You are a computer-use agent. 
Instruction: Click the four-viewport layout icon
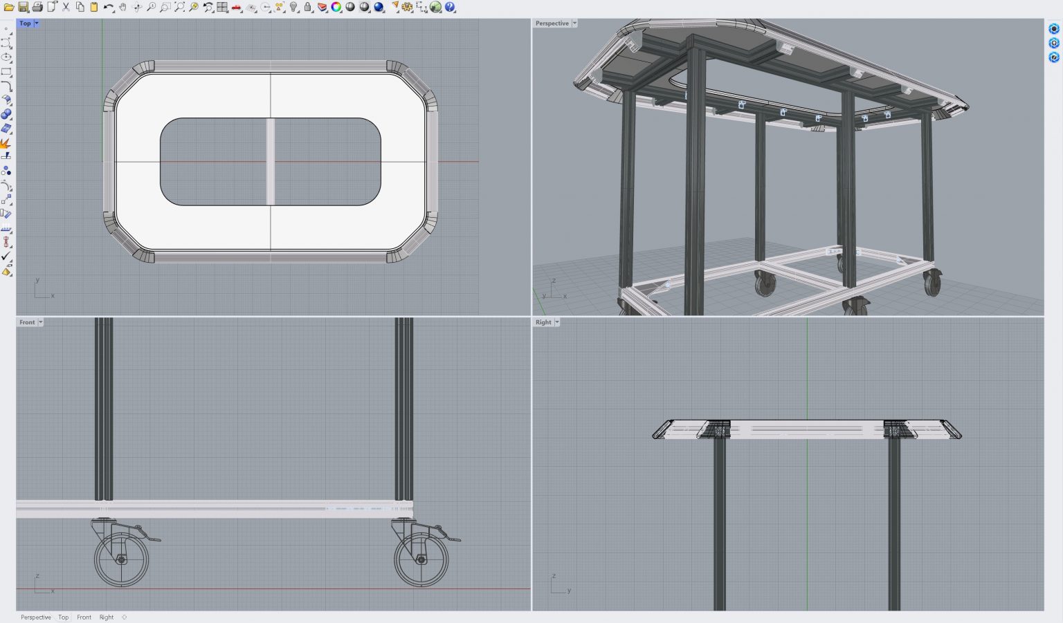pyautogui.click(x=222, y=7)
